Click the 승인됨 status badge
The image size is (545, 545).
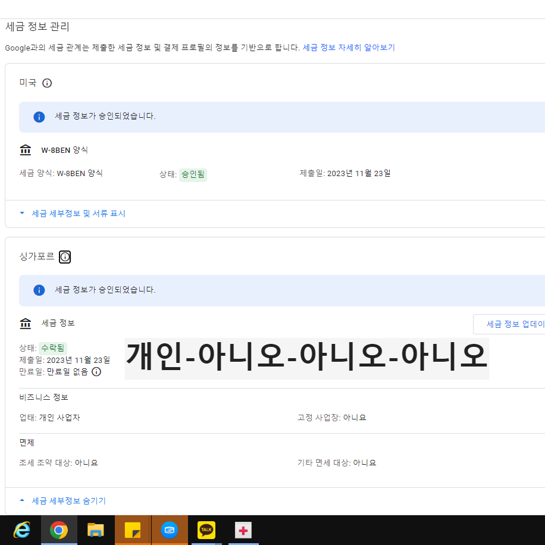point(193,174)
